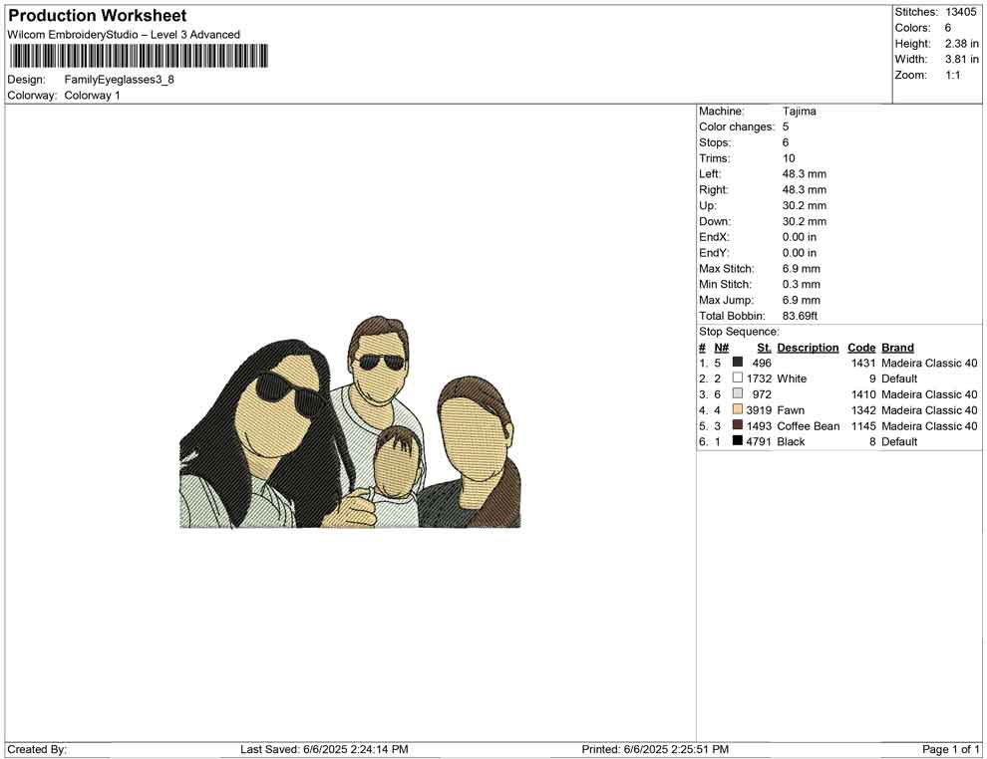Screen dimensions: 987x759
Task: Click the 'Black' description text
Action: [x=792, y=441]
